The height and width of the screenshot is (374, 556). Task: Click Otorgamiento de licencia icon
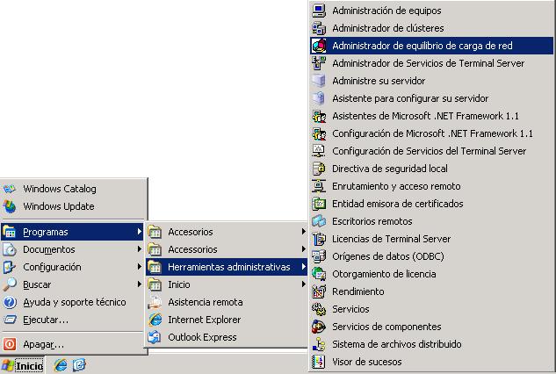tap(319, 274)
